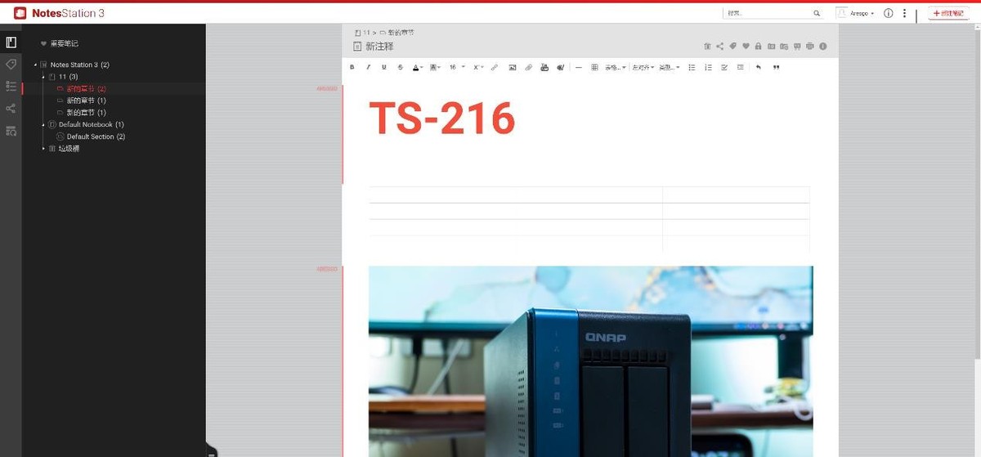Mark note as favorite with heart icon
981x457 pixels.
pos(746,47)
